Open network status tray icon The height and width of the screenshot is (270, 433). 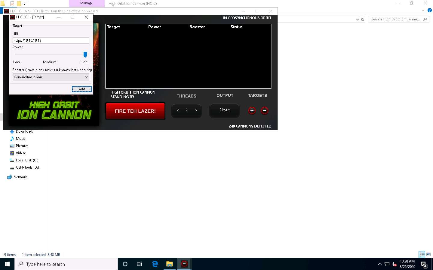387,264
